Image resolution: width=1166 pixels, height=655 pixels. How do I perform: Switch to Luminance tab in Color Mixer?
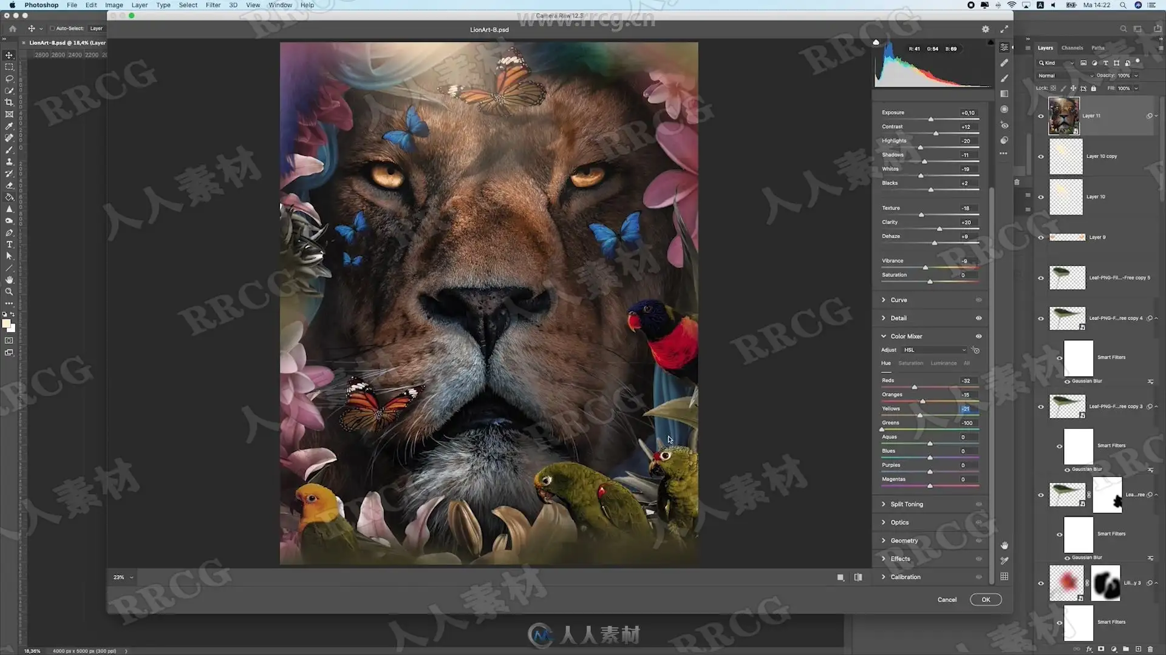click(943, 363)
